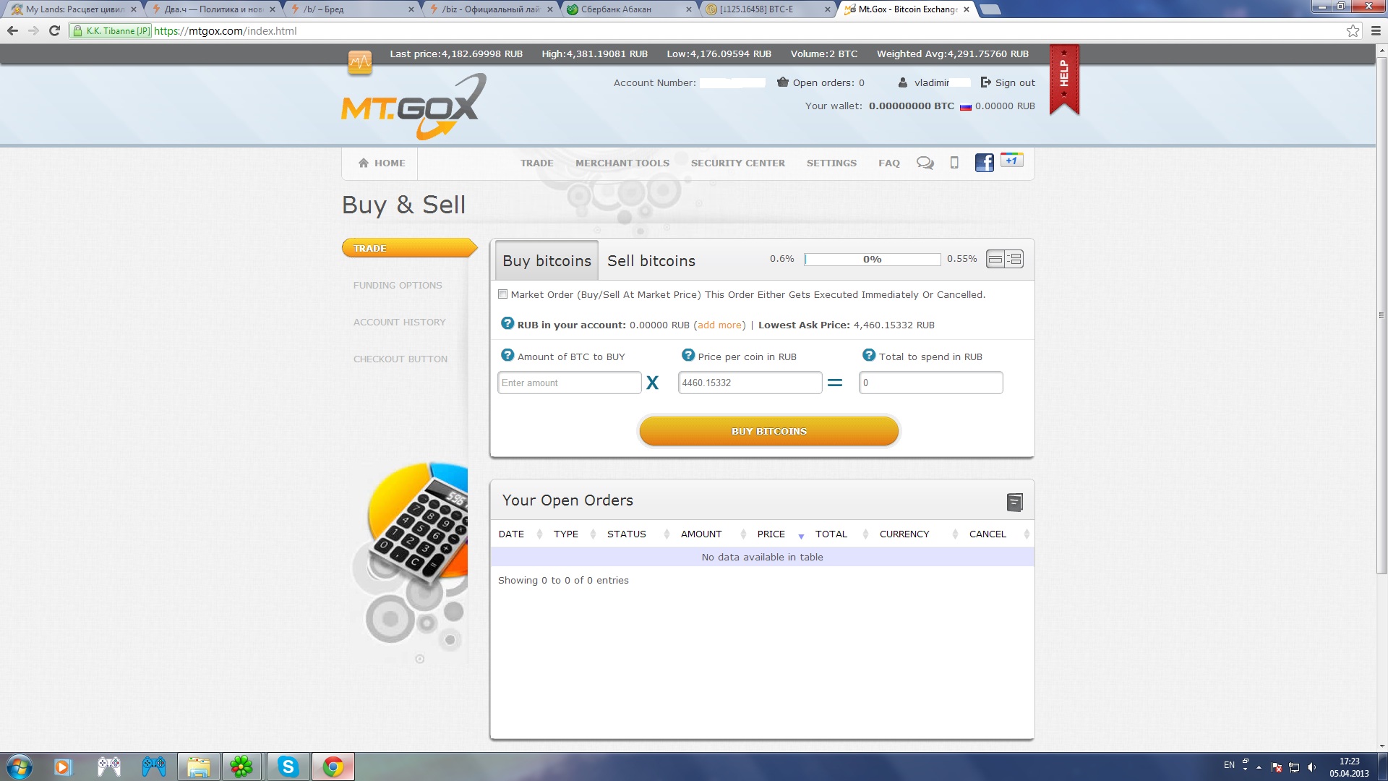Open the Facebook icon link
The height and width of the screenshot is (781, 1388).
click(x=984, y=163)
